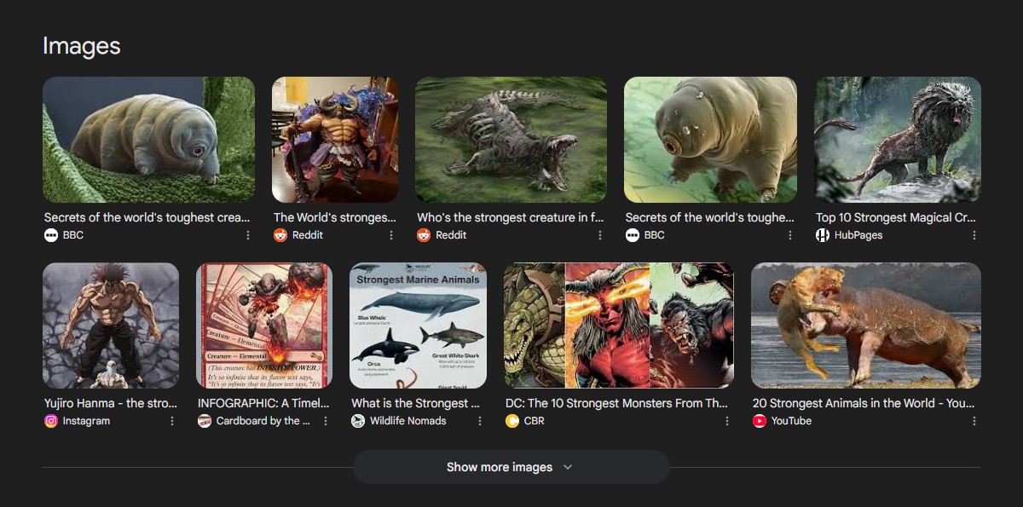The image size is (1023, 507).
Task: Click "Reddit" under "The World's stronges..."
Action: pos(308,235)
